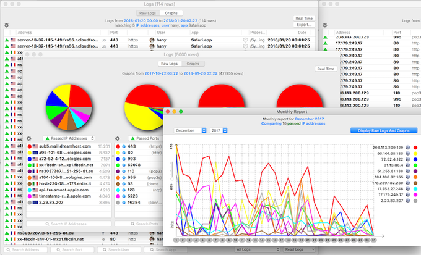Click green passed triangle of first cloudfront row

click(x=7, y=40)
